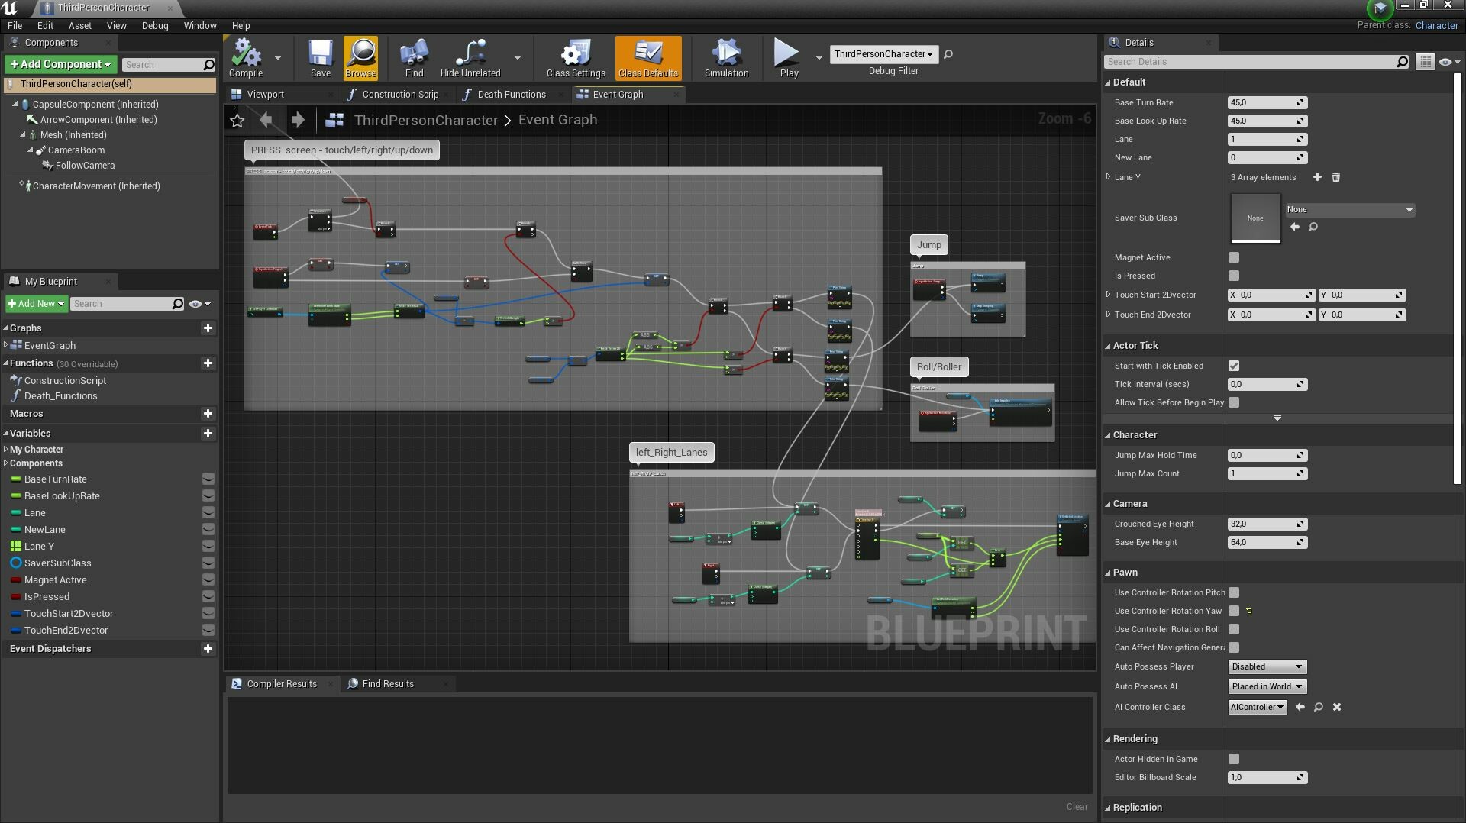This screenshot has height=823, width=1466.
Task: Click the bookmark star in the graph
Action: 237,121
